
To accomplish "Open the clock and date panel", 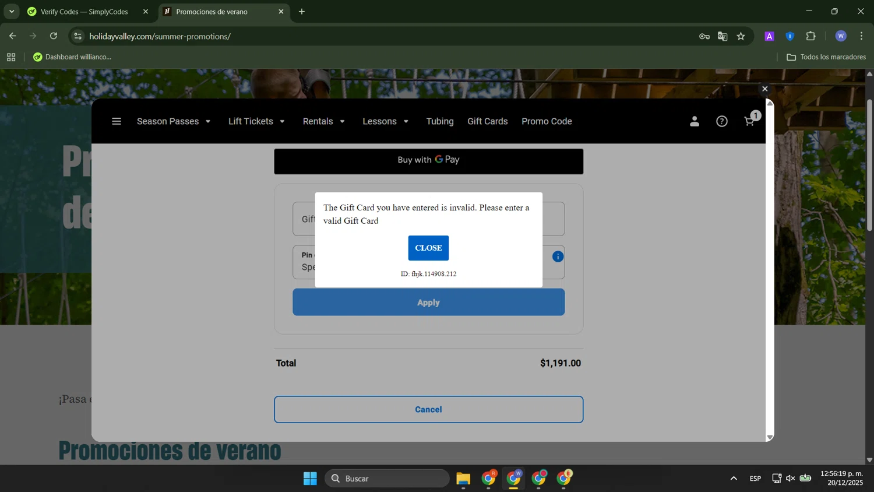I will click(841, 478).
